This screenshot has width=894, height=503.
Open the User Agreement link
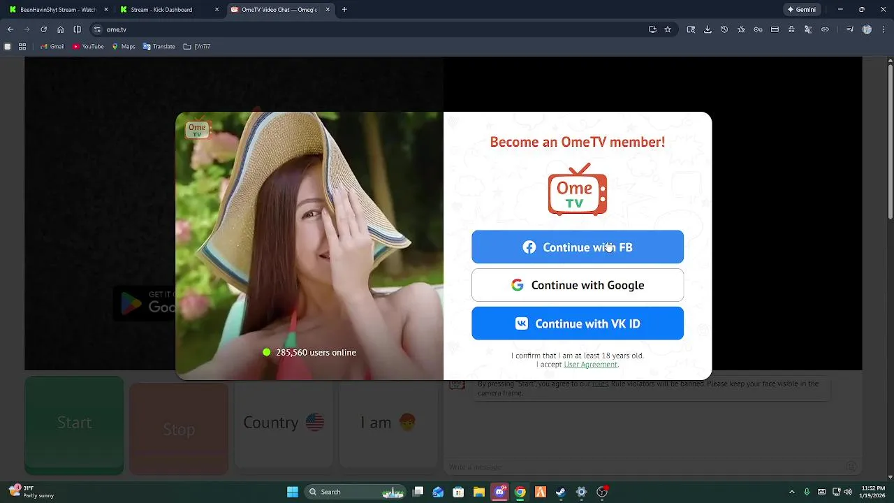590,365
